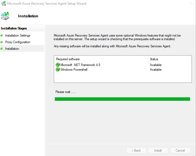Viewport: 196px width, 156px height.
Task: Select the Windows Powershell row
Action: (x=123, y=70)
